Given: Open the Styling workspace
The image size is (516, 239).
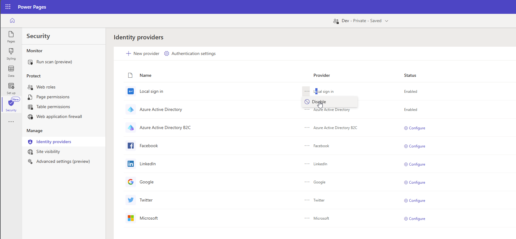Looking at the screenshot, I should coord(11,54).
